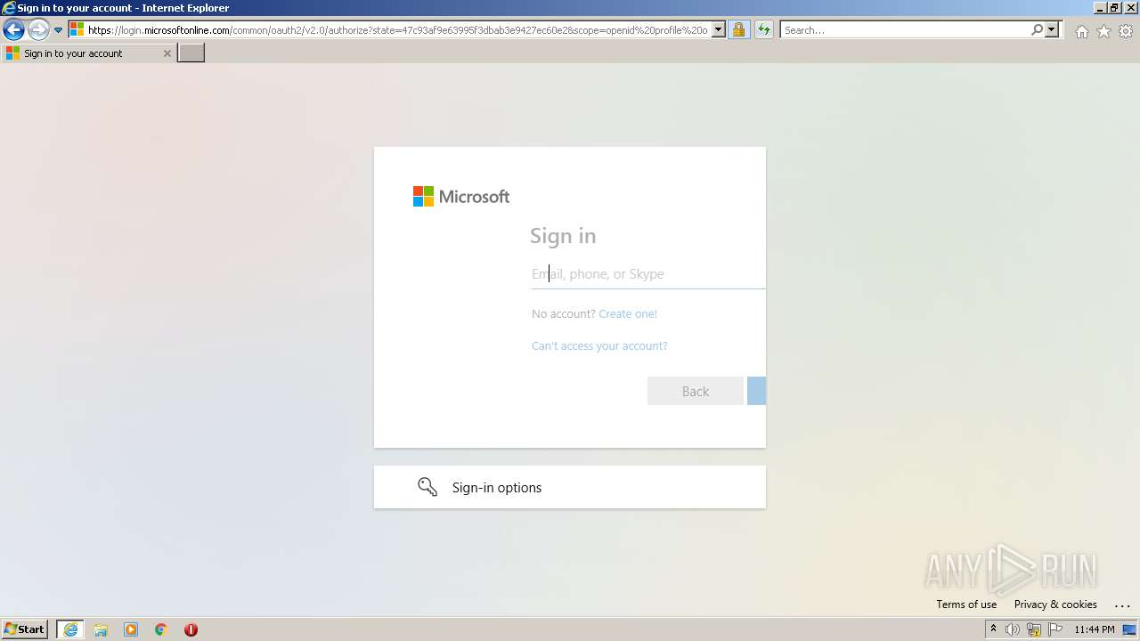Click the blue Next button

(x=756, y=392)
